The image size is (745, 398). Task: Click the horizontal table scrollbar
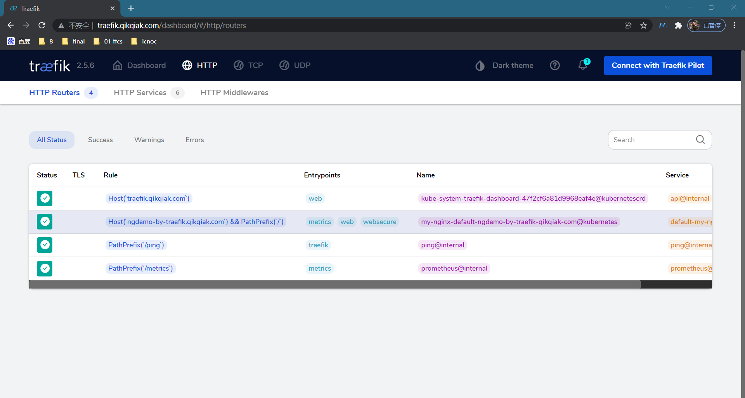pyautogui.click(x=335, y=284)
